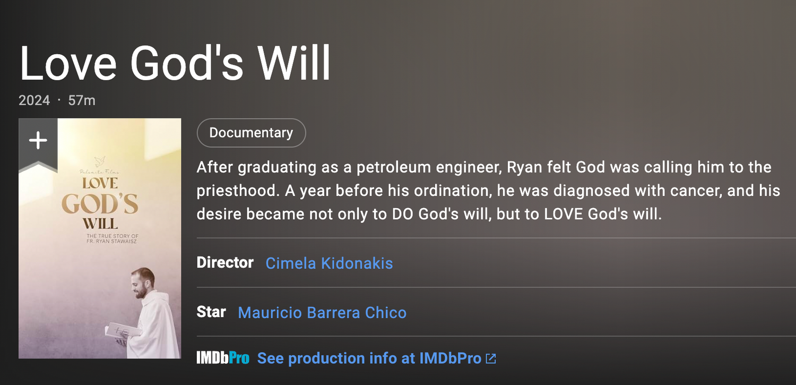Click the 'Director' label
This screenshot has height=385, width=796.
click(225, 263)
